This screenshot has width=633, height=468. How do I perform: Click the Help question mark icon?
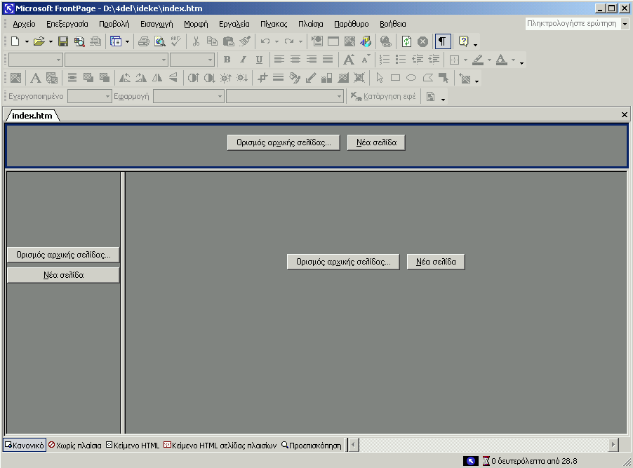(463, 41)
